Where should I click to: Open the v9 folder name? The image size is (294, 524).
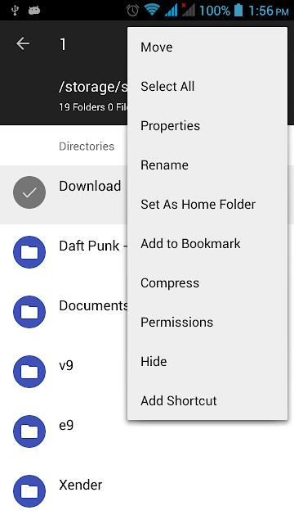66,366
